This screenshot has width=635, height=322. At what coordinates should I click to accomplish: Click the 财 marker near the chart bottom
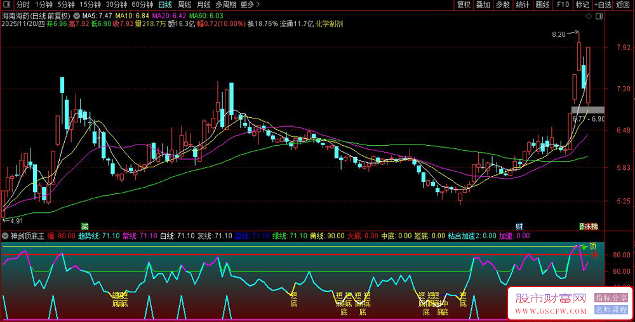pos(519,226)
